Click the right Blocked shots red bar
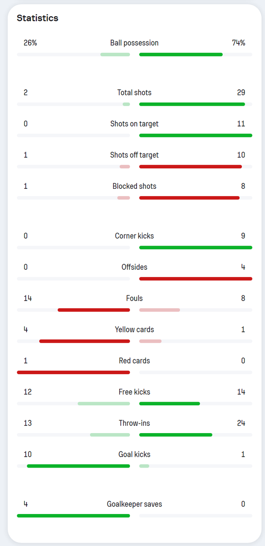 189,198
